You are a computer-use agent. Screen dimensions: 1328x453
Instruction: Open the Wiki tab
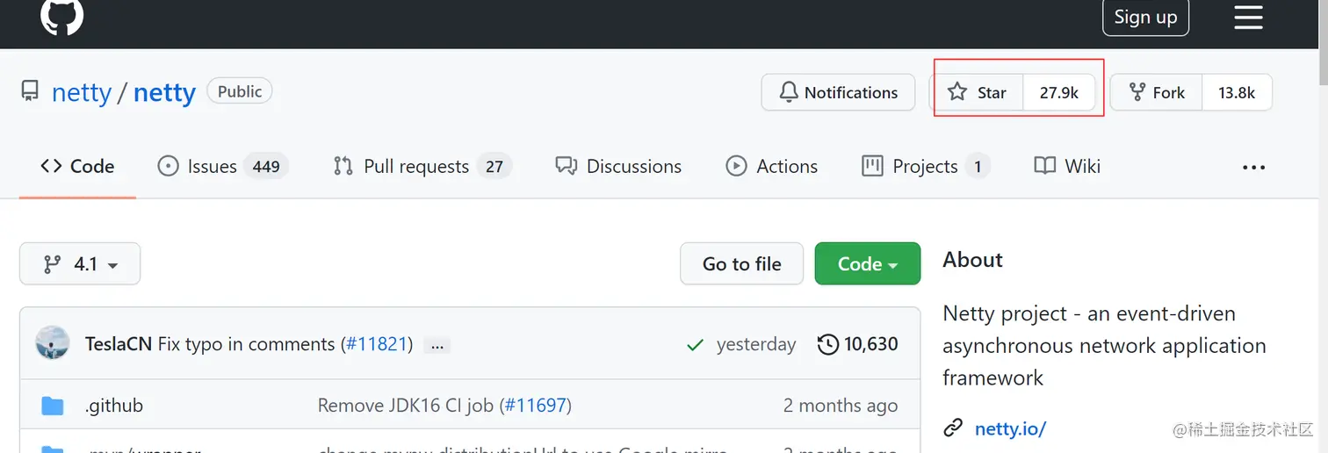tap(1067, 167)
